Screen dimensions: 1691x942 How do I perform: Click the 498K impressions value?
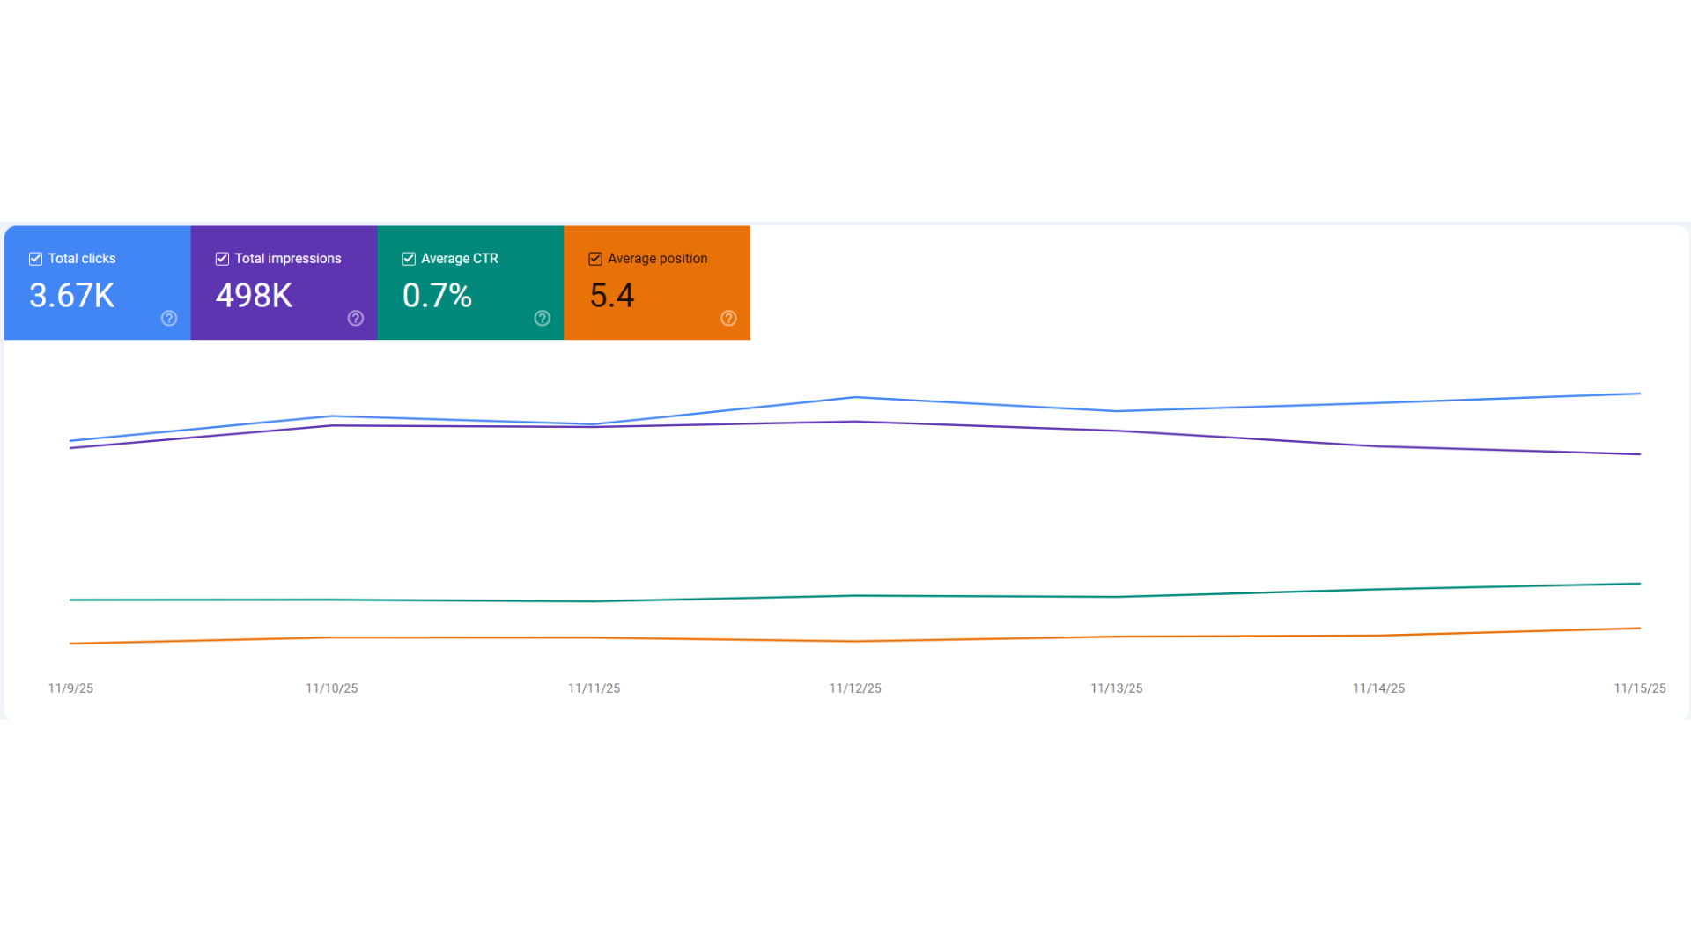pos(255,296)
